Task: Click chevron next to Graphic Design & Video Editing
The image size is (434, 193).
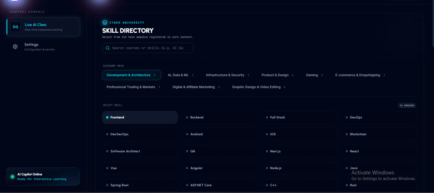Action: 285,87
